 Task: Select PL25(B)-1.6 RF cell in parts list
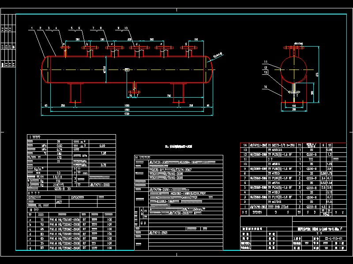[x=281, y=155]
